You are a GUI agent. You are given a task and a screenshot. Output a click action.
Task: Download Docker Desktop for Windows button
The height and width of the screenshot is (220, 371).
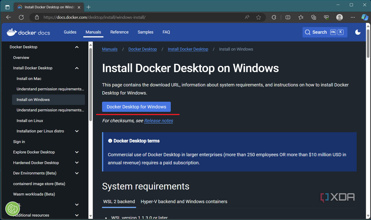136,107
